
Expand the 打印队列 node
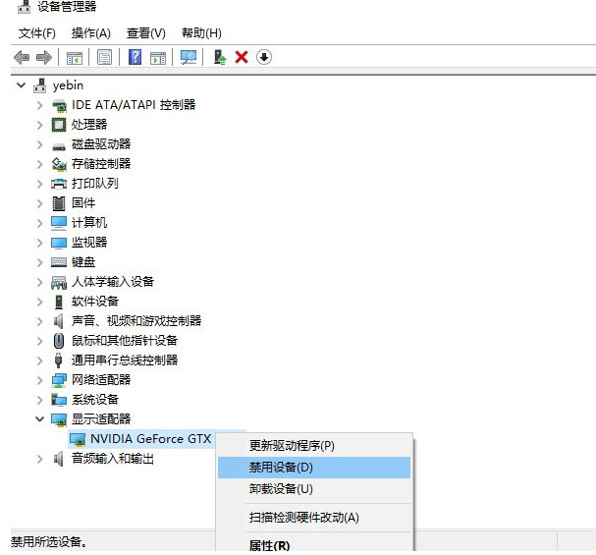tap(39, 184)
